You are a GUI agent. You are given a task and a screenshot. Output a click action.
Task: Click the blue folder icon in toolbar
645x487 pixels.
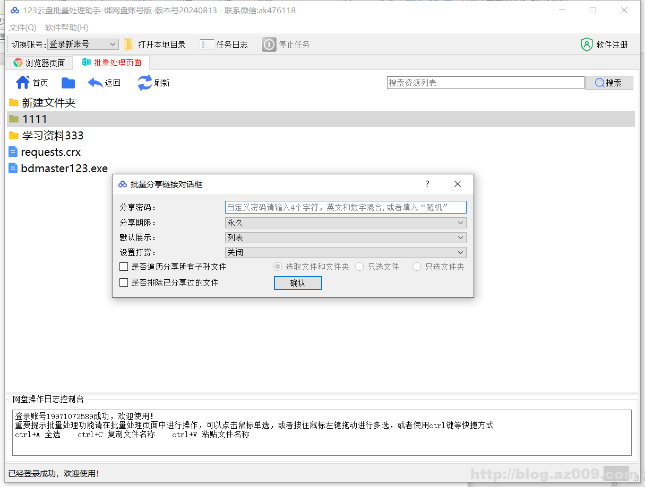point(68,83)
